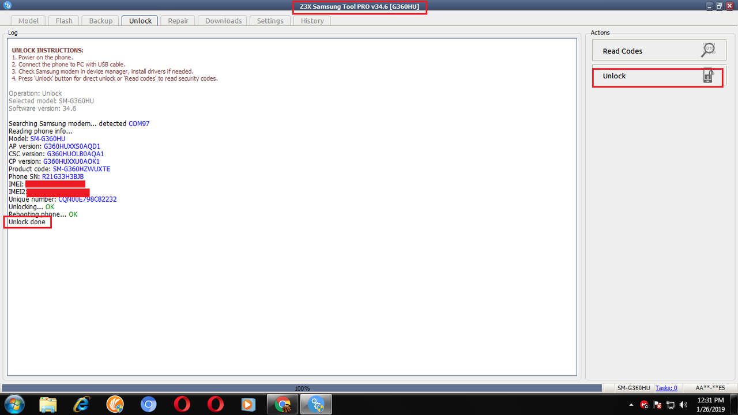Open the Opera icon beside Chromium

tap(182, 404)
